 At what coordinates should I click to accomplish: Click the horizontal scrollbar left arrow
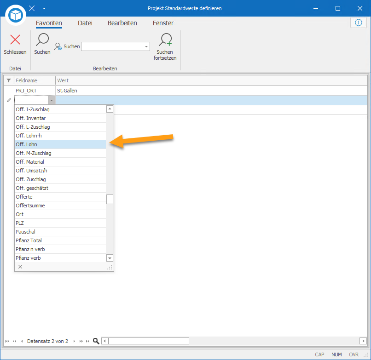(x=105, y=341)
